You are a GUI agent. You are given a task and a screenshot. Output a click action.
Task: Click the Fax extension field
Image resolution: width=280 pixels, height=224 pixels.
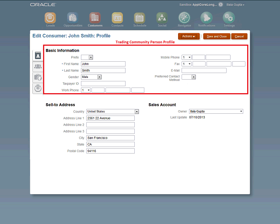[239, 64]
